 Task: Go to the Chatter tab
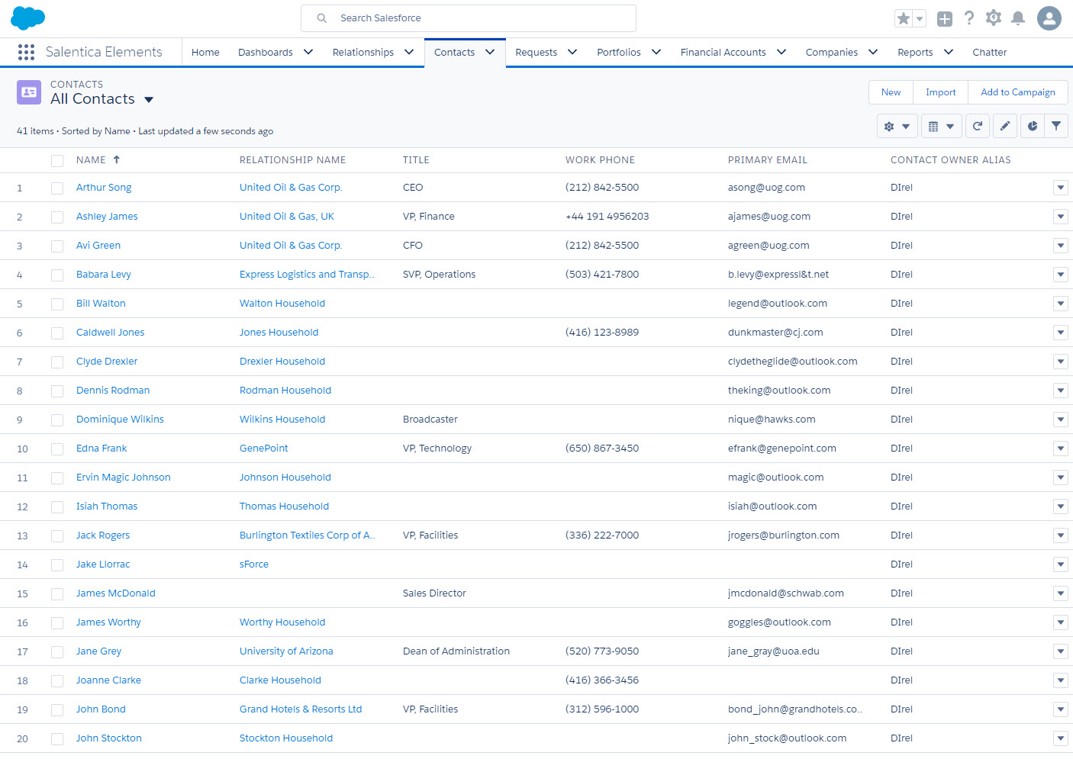[x=989, y=53]
